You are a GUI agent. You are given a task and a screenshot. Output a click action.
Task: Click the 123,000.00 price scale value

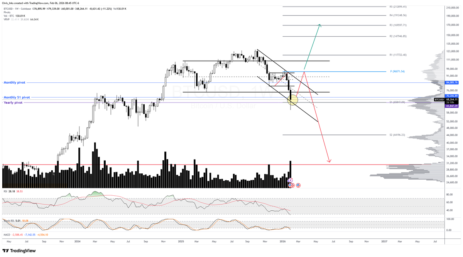point(452,51)
